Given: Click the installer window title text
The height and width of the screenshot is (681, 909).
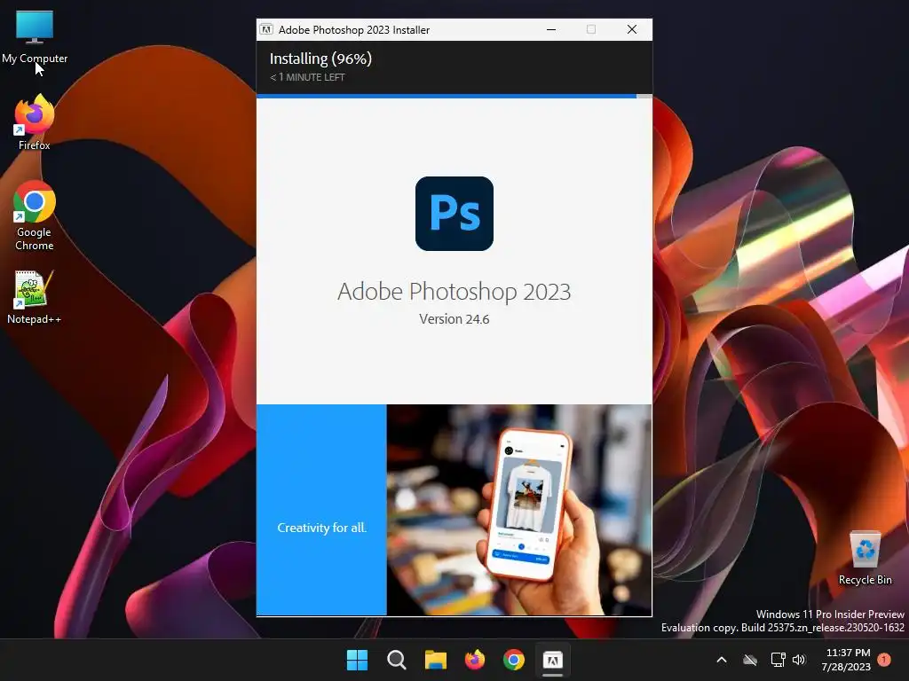Looking at the screenshot, I should pos(353,29).
